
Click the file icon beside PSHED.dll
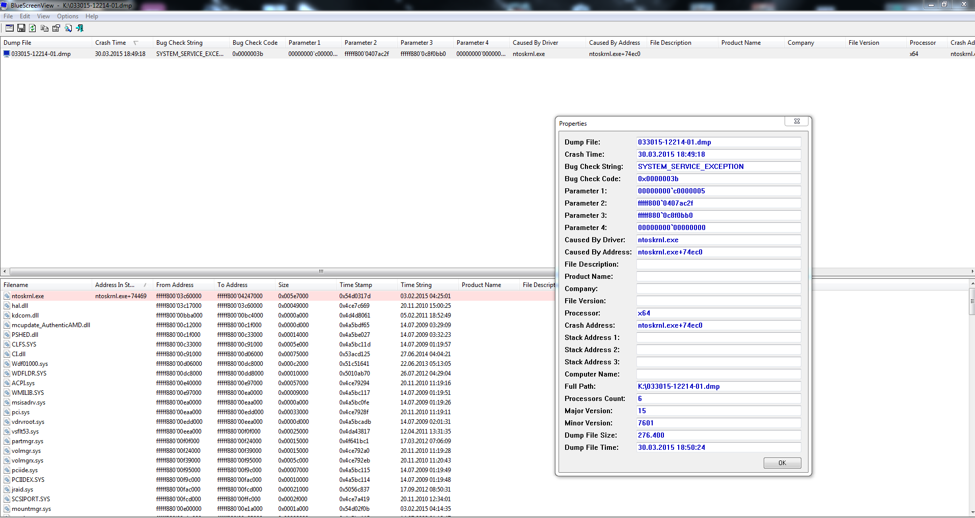[x=7, y=335]
